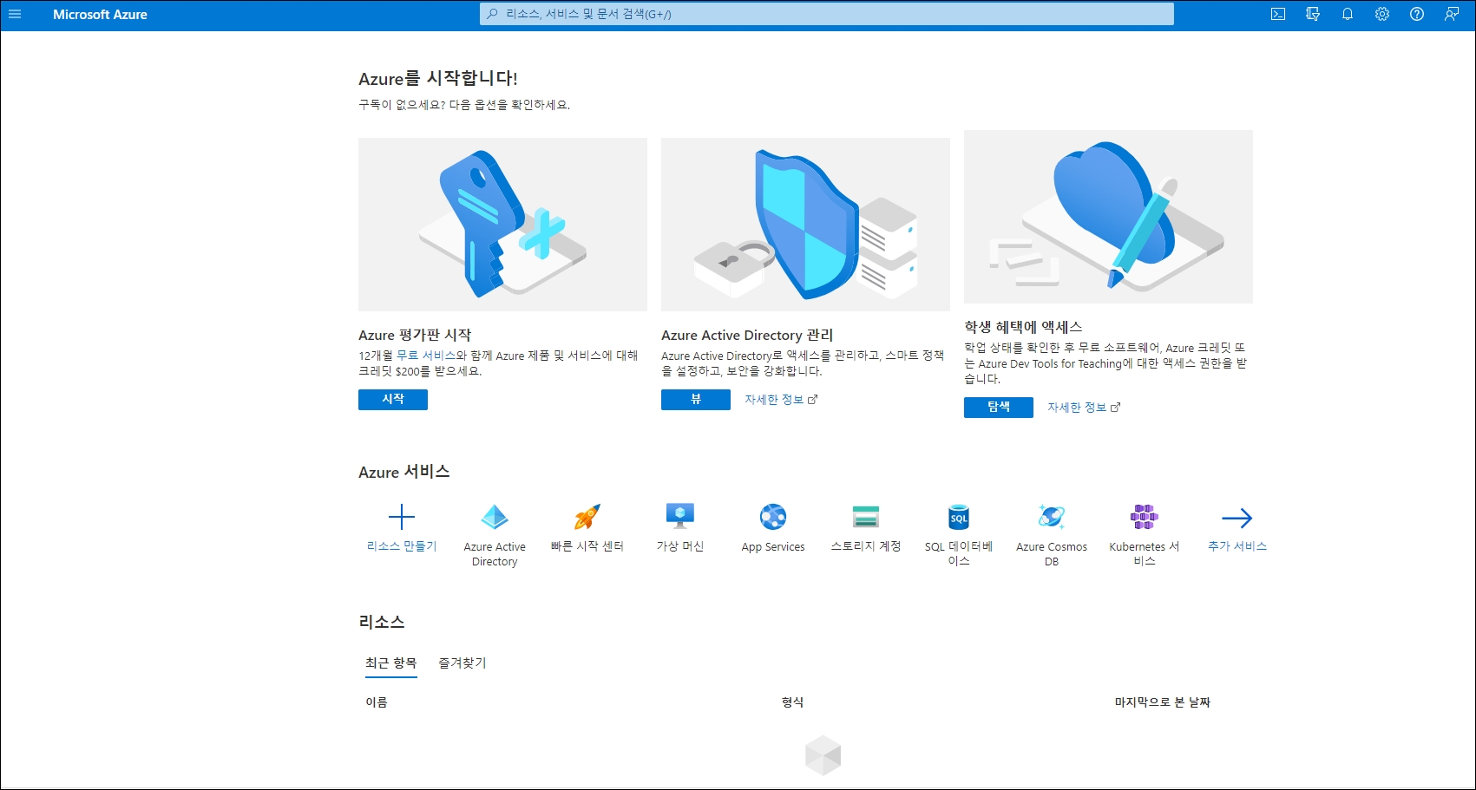
Task: Open the feedback icon in header
Action: 1452,14
